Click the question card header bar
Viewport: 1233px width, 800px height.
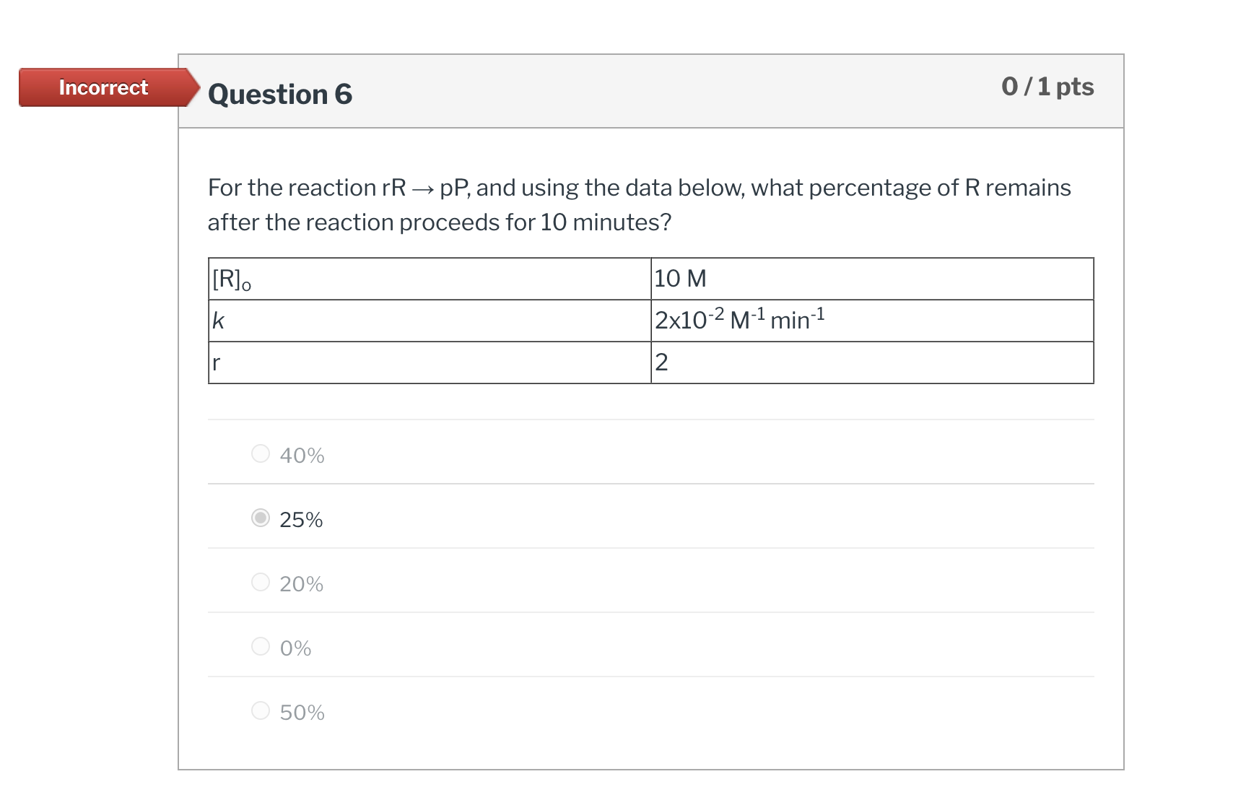click(x=650, y=90)
